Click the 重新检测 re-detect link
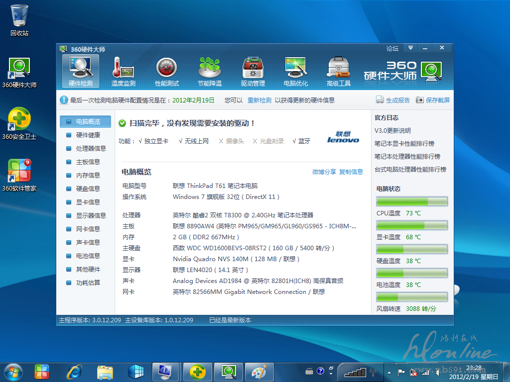 [x=259, y=100]
